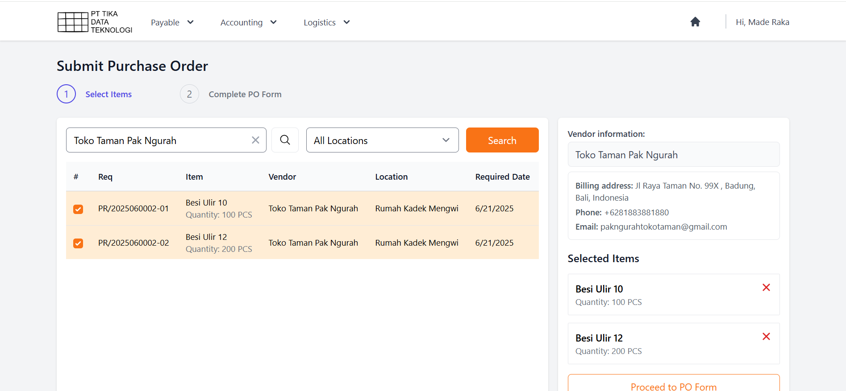Switch to the Select Items step
This screenshot has width=846, height=391.
point(108,94)
